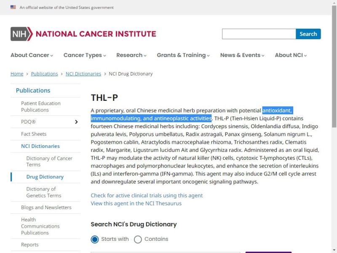Open "View this agent in NCI Thesaurus"
The height and width of the screenshot is (253, 337).
[x=136, y=203]
